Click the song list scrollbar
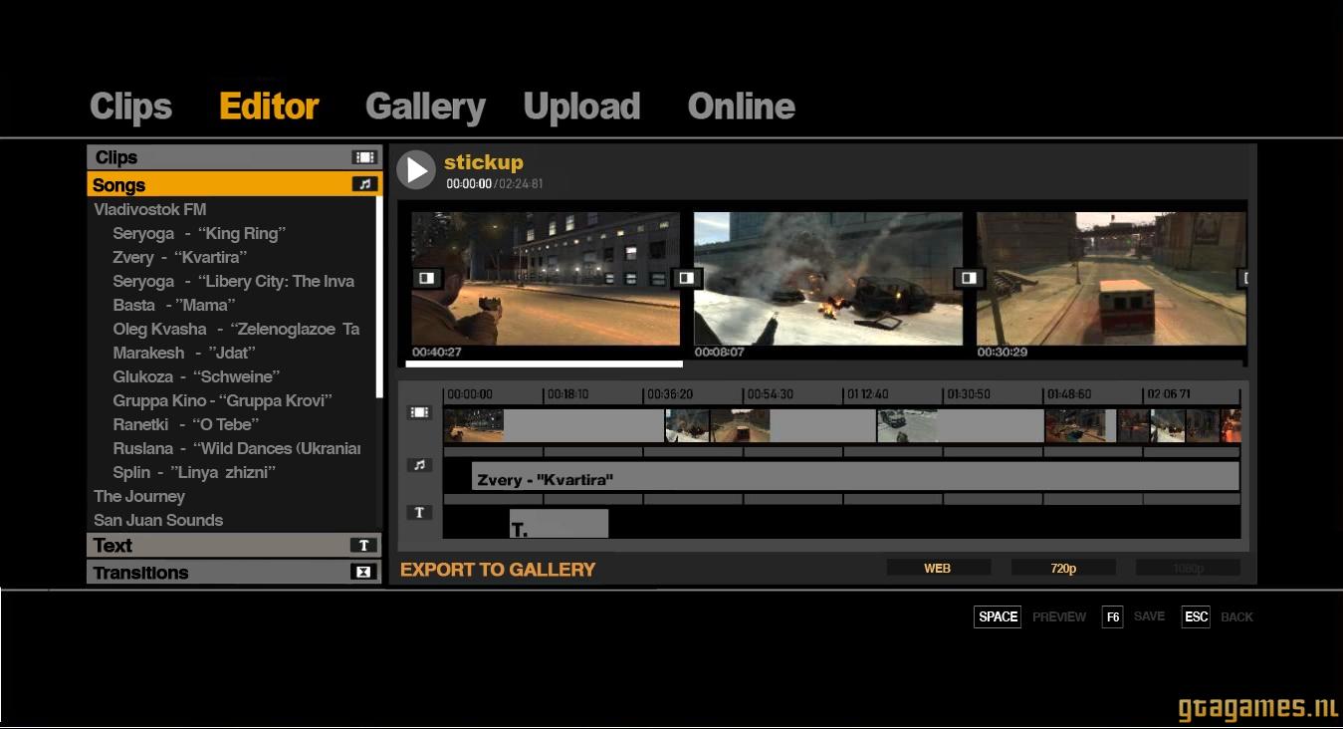Screen dimensions: 1343x729 (379, 297)
